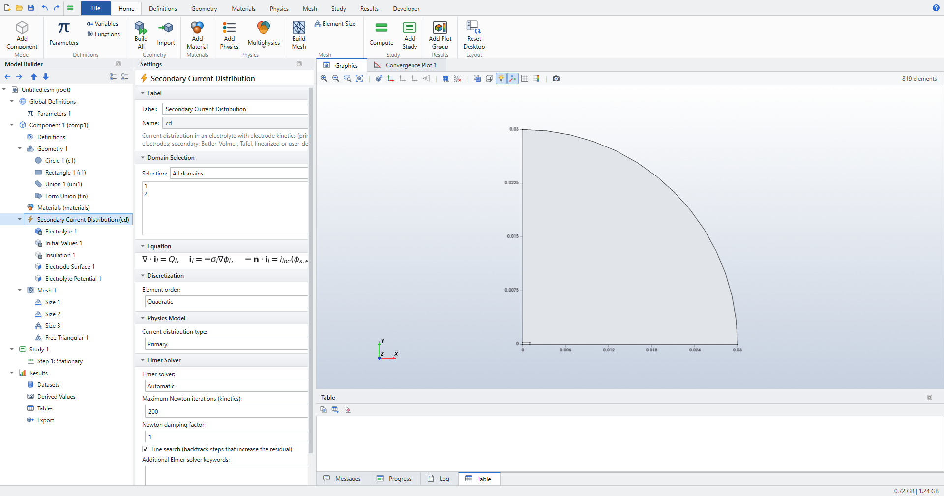Select Electrode Surface 1 in the tree

click(70, 267)
